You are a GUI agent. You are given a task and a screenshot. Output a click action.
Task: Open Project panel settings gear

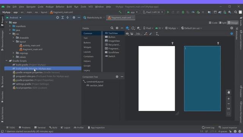(74, 18)
